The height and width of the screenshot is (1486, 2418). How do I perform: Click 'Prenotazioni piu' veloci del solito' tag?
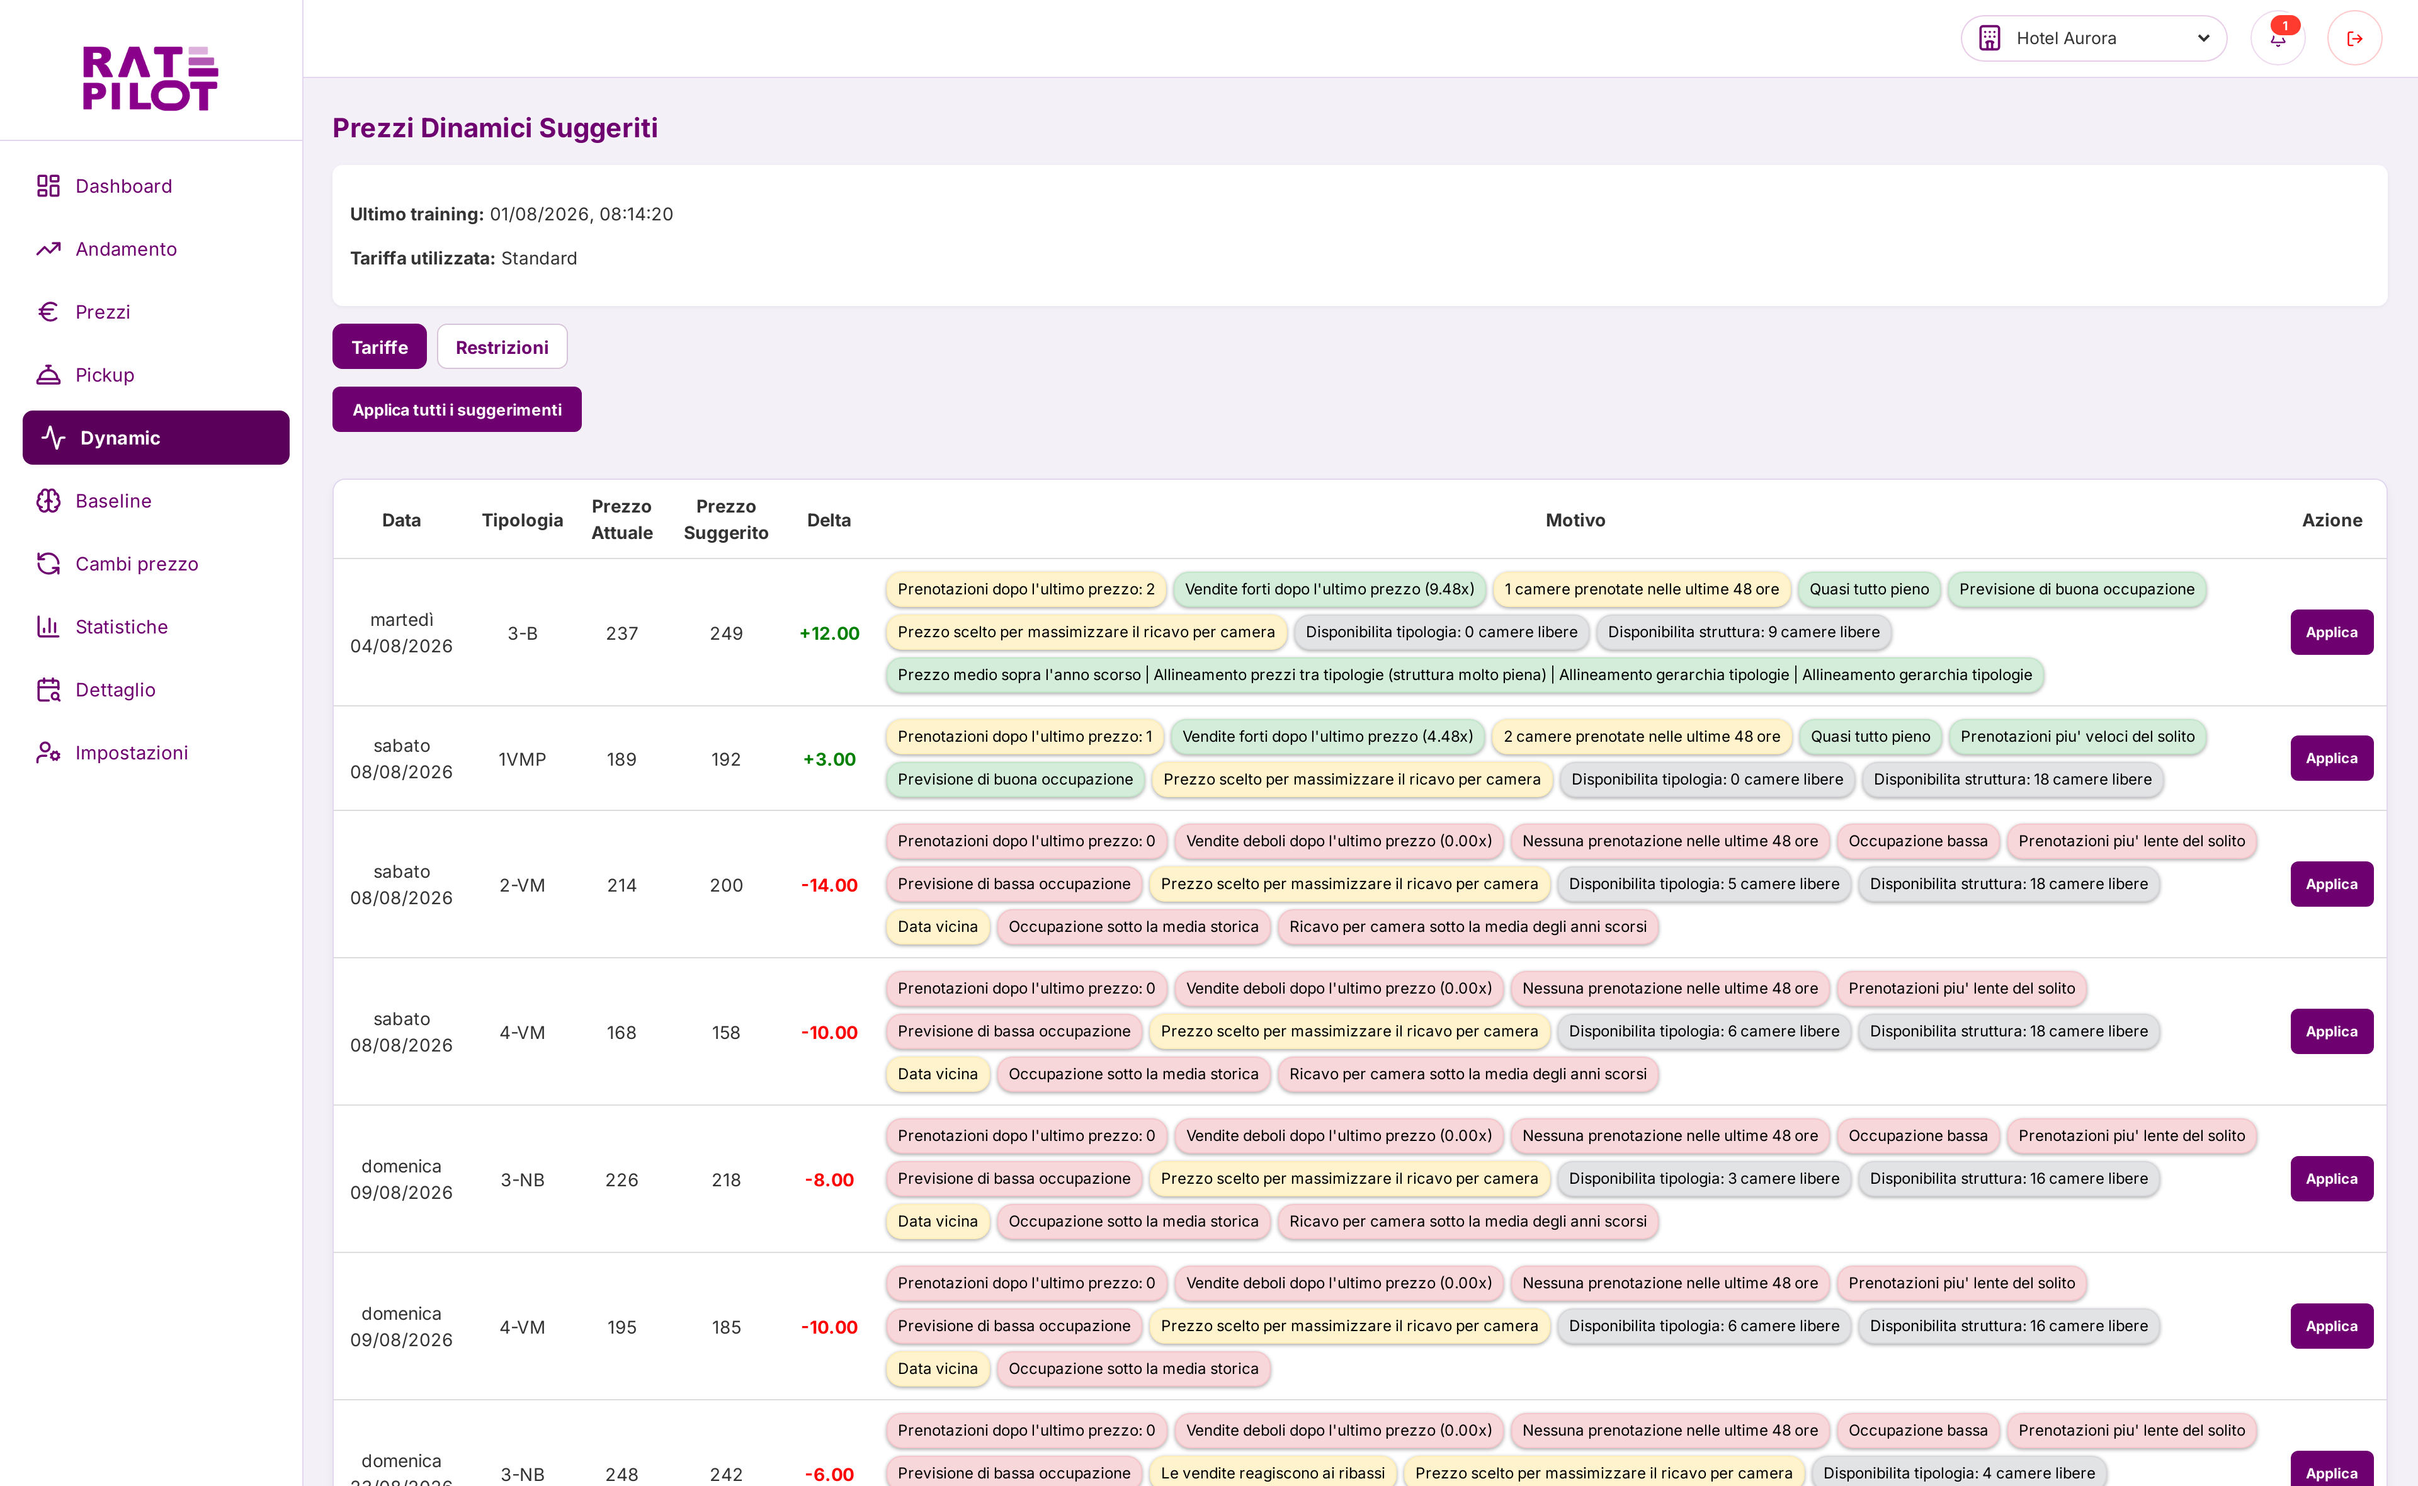point(2077,736)
